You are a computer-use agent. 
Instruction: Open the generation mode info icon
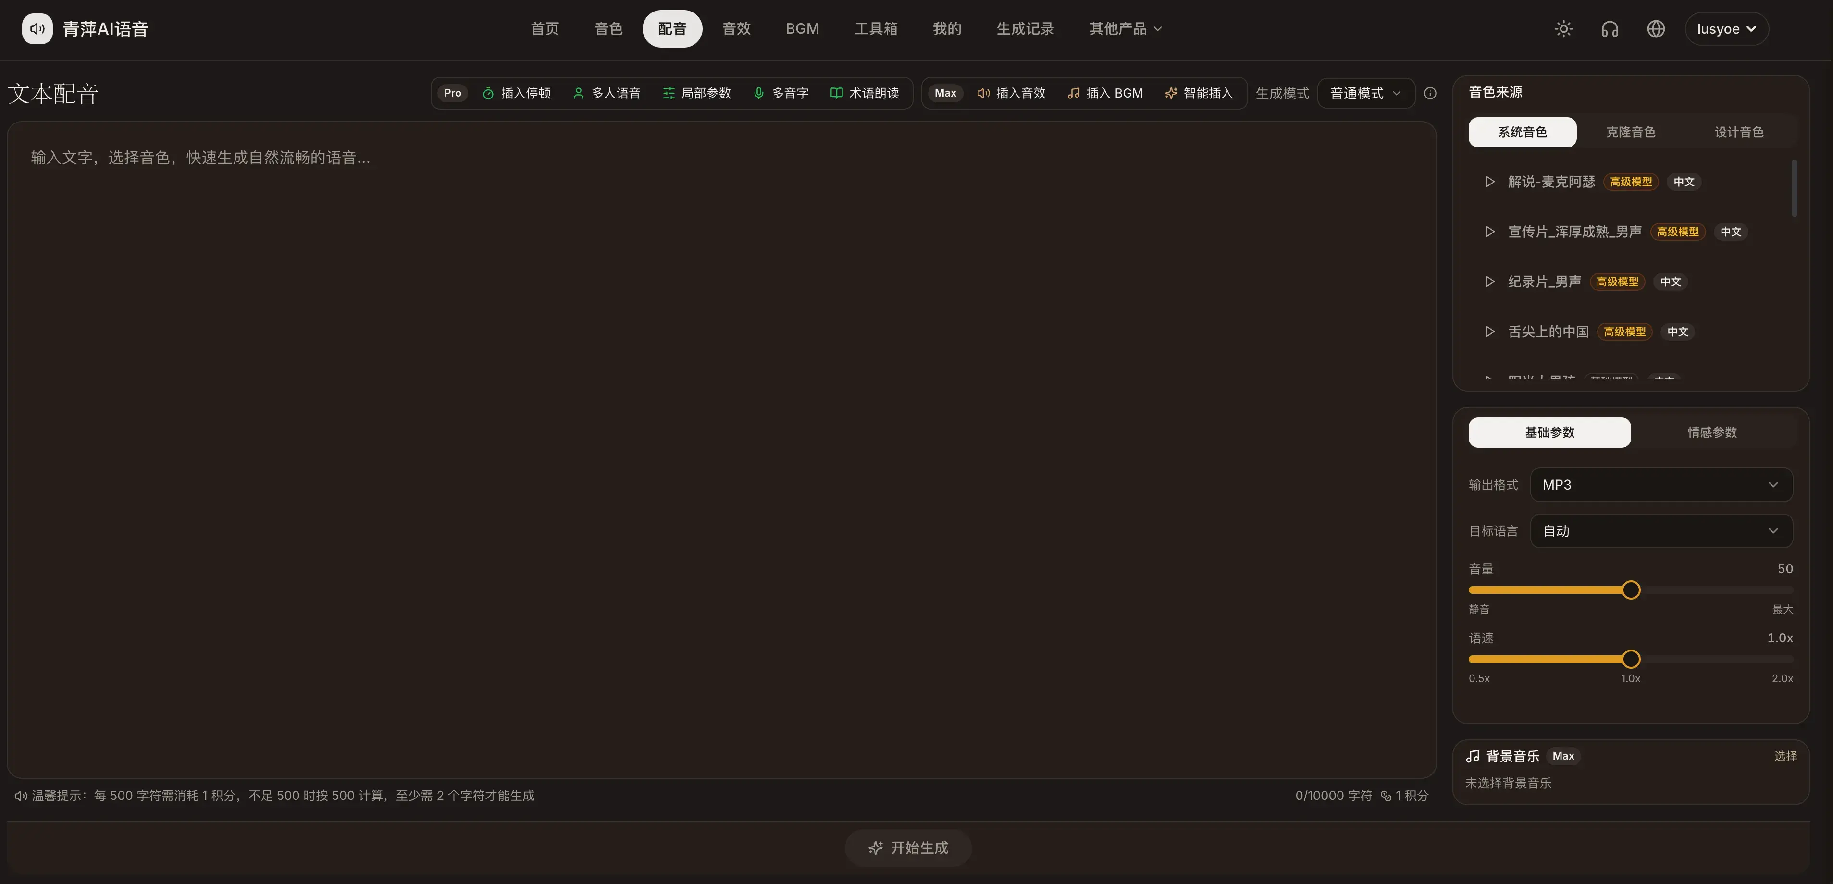[x=1430, y=93]
